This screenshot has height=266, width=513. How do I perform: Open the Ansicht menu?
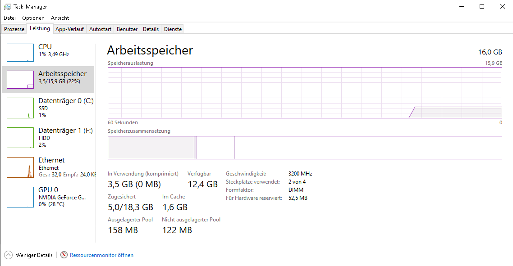tap(60, 18)
